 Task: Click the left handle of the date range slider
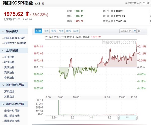(x=119, y=118)
